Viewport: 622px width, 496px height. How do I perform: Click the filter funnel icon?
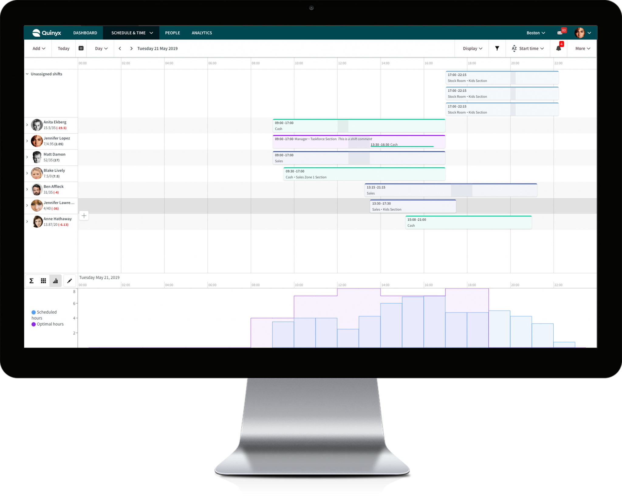pyautogui.click(x=497, y=48)
